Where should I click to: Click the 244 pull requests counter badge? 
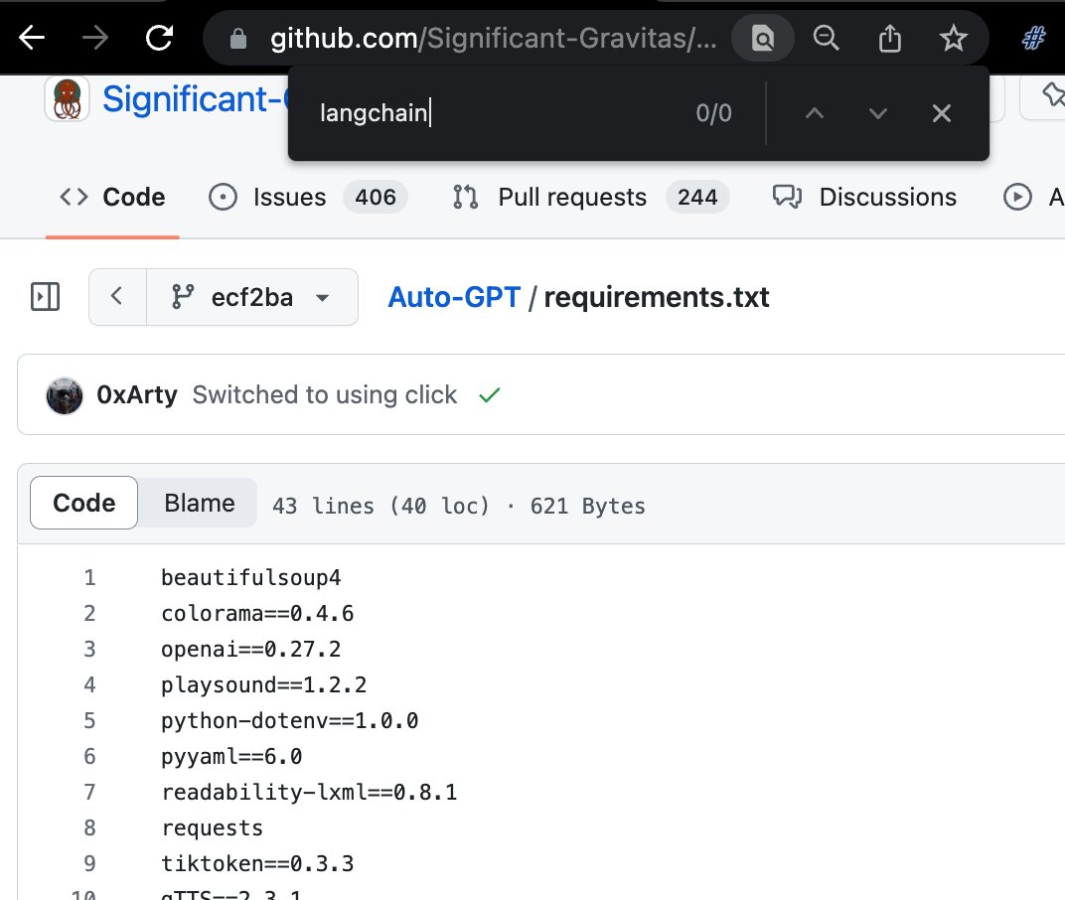(697, 197)
